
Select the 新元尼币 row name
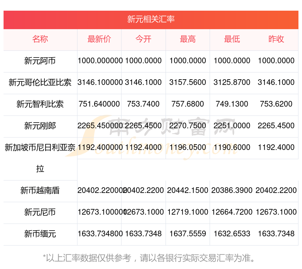(40, 212)
